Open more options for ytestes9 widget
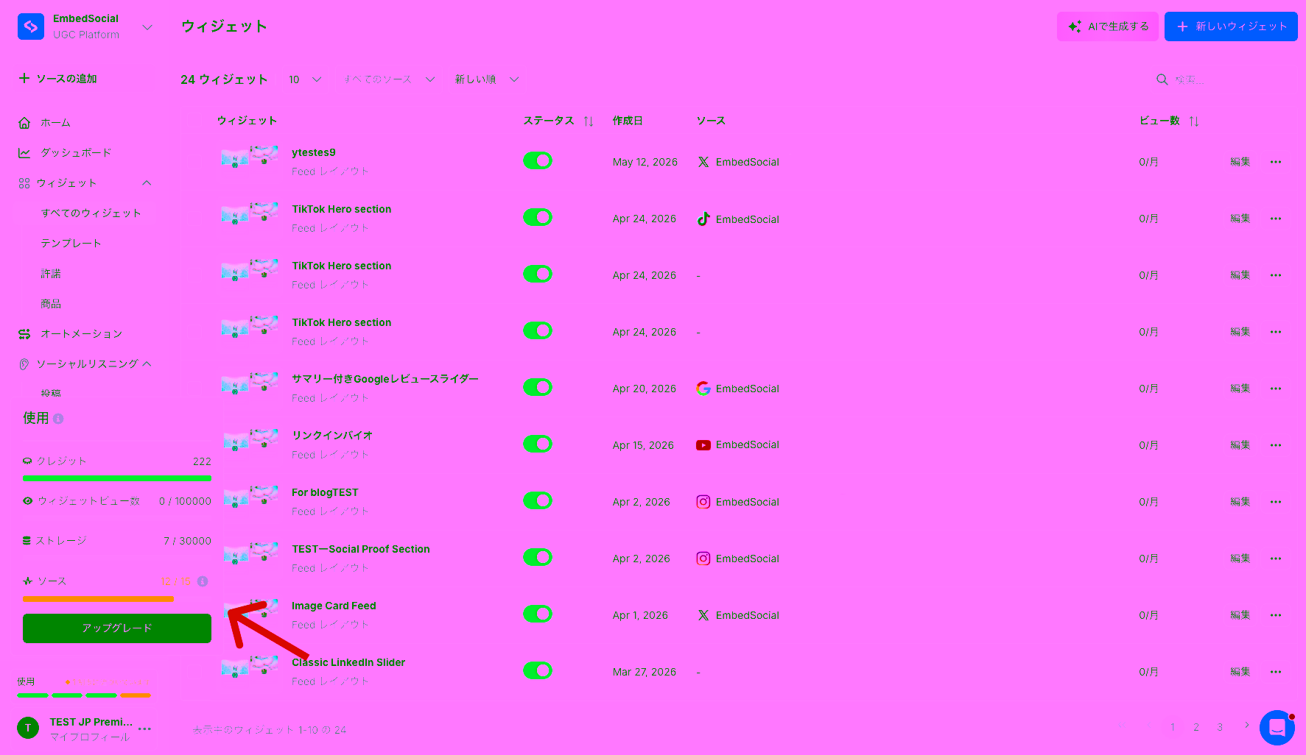Viewport: 1306px width, 755px height. pos(1276,162)
